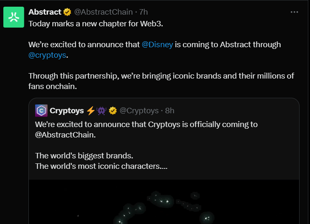
Task: Click the three-dot more options icon
Action: point(295,12)
